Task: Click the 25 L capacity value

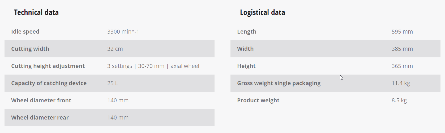Action: click(113, 83)
